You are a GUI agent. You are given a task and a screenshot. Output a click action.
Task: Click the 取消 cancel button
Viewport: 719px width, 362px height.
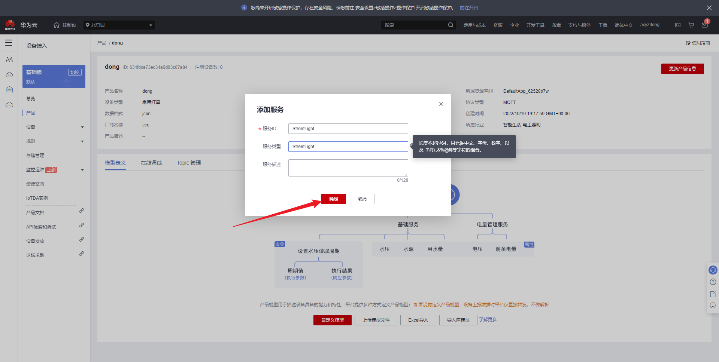[362, 199]
